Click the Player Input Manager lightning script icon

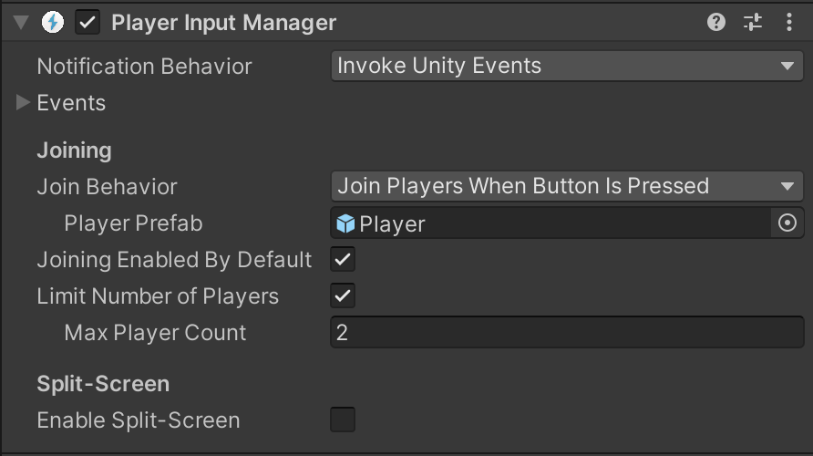[52, 22]
